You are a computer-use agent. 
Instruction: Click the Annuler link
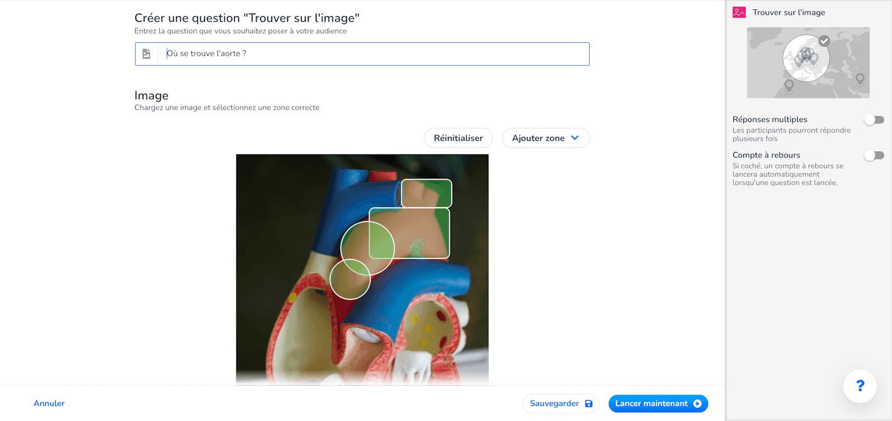pyautogui.click(x=49, y=404)
